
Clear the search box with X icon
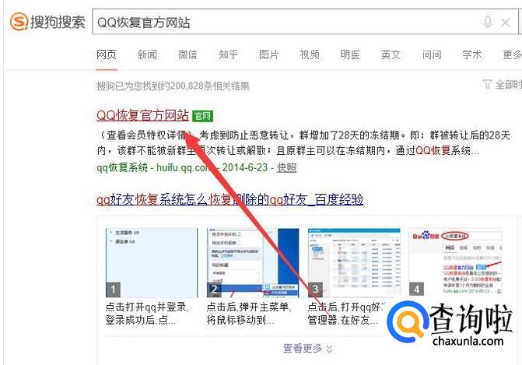[506, 23]
